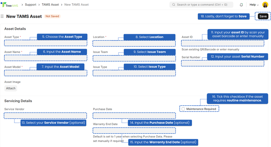
Task: Tick the Maintenance Required checkbox
Action: pyautogui.click(x=183, y=109)
